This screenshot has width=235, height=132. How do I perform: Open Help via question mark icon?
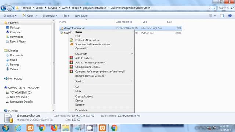pyautogui.click(x=230, y=15)
